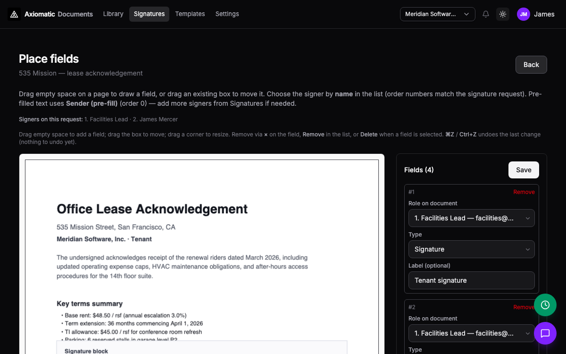Click the Base rent $48.50 bullet

(124, 315)
